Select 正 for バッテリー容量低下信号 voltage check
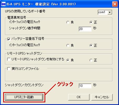This screenshot has height=105, width=119. (91, 46)
